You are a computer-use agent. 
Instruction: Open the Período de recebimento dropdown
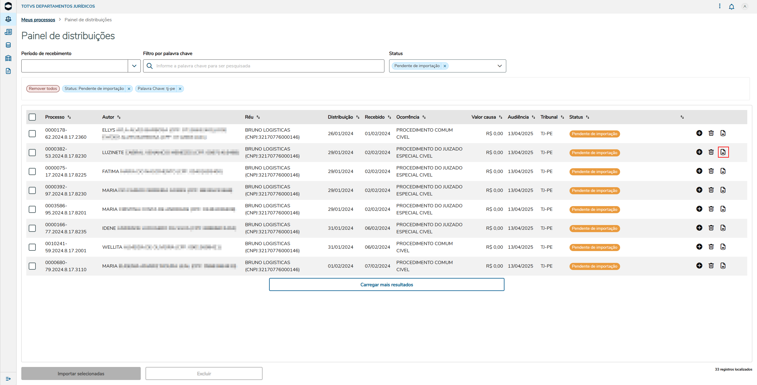click(x=134, y=66)
